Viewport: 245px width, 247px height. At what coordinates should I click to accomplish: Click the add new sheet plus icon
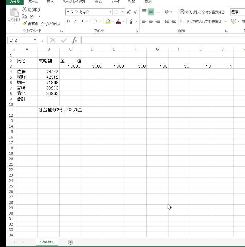pos(70,242)
